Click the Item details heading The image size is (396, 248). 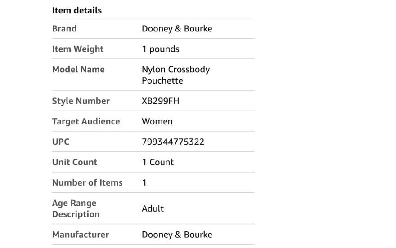pos(77,10)
